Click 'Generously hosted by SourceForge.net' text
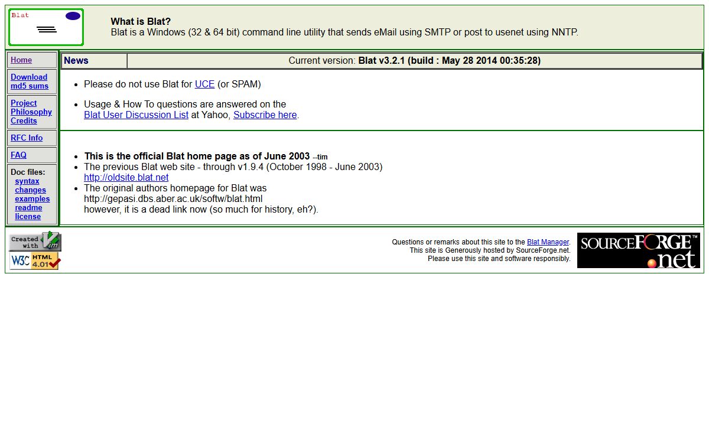This screenshot has width=709, height=437. click(x=508, y=250)
